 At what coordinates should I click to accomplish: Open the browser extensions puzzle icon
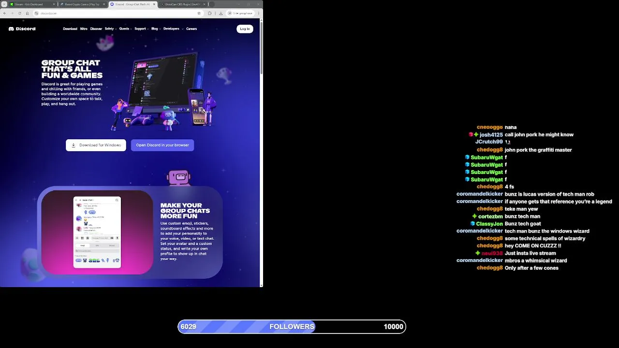(x=209, y=13)
